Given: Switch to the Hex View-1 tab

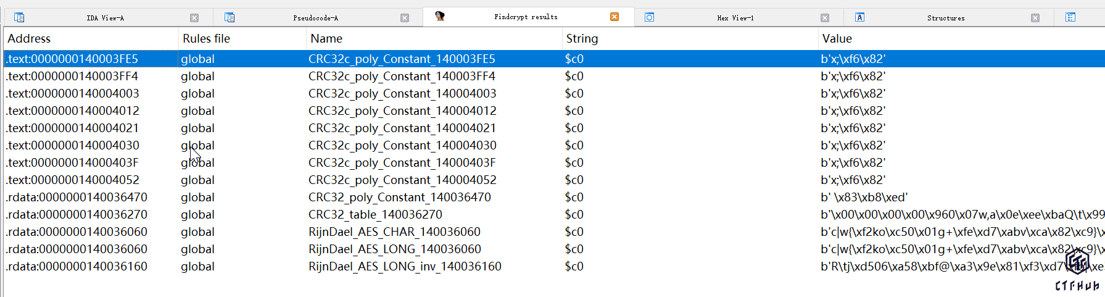Looking at the screenshot, I should pyautogui.click(x=735, y=18).
